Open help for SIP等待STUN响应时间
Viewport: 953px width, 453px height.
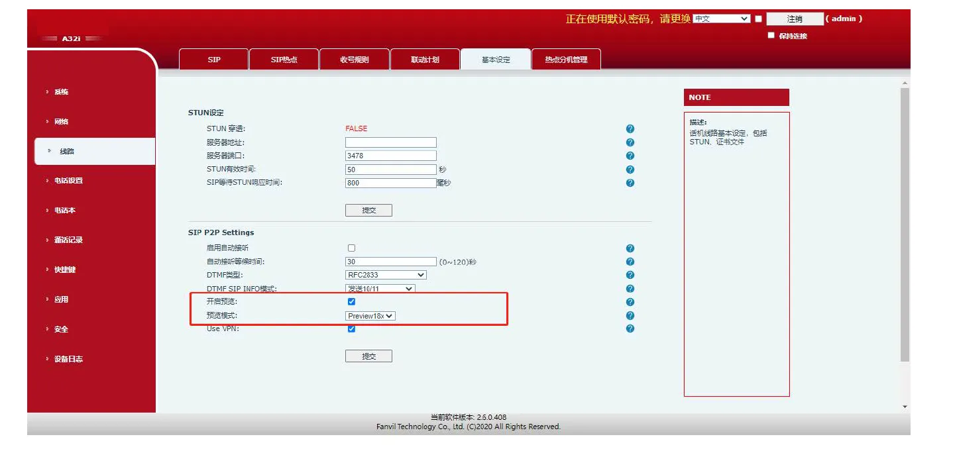(630, 183)
